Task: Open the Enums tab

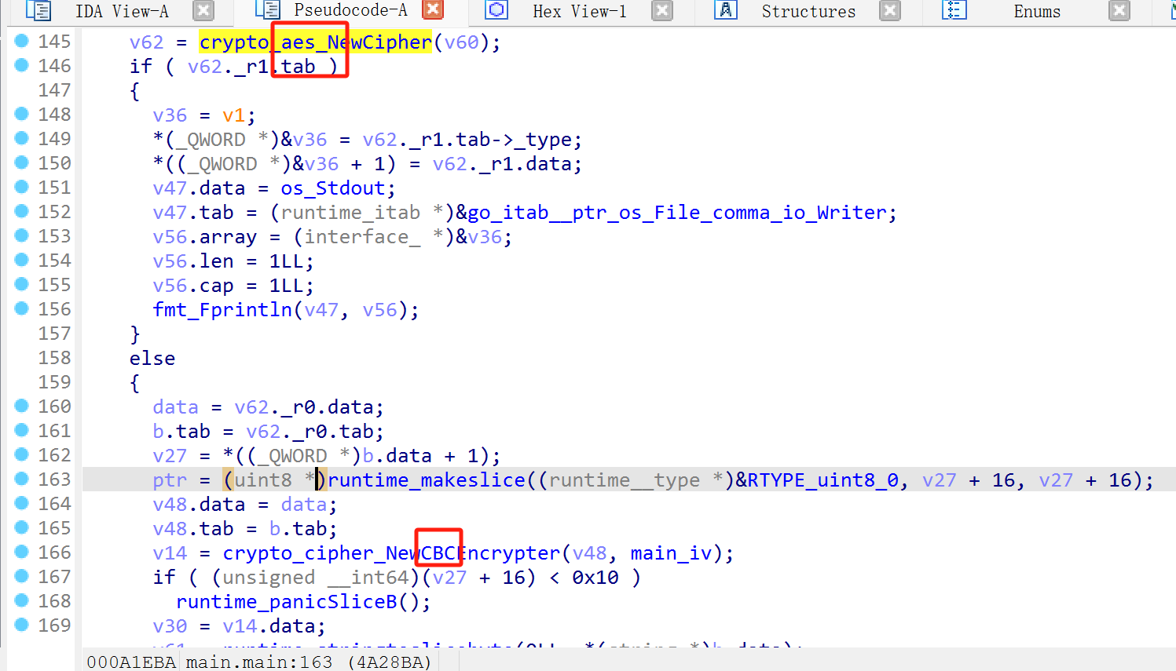Action: tap(1036, 12)
